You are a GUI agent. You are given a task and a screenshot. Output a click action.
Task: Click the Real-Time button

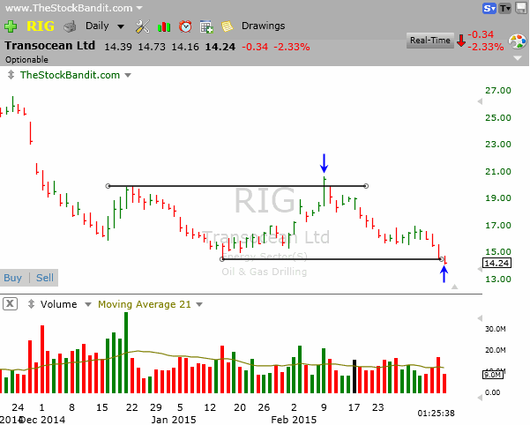(430, 41)
